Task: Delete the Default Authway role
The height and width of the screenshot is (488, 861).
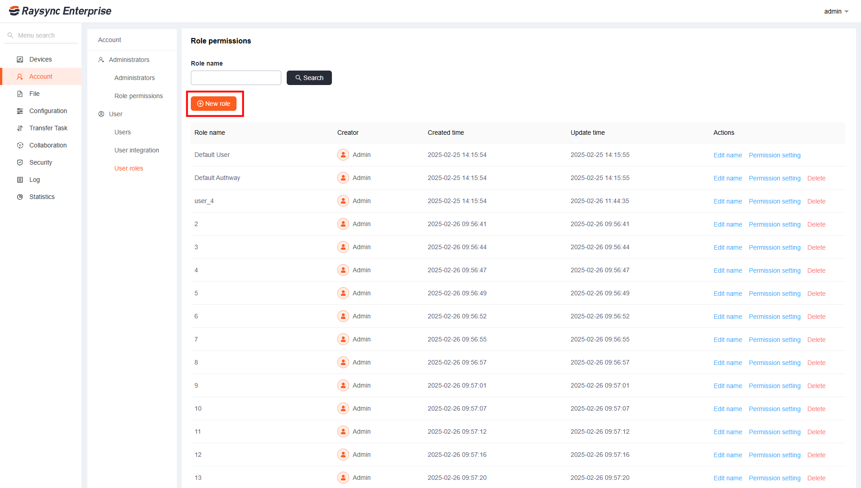Action: pos(816,178)
